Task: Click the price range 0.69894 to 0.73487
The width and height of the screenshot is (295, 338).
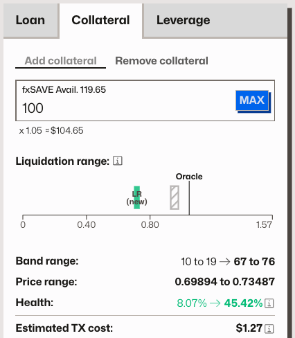Action: tap(225, 282)
